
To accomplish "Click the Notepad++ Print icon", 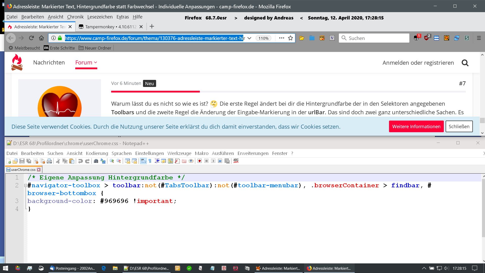I will click(x=50, y=161).
